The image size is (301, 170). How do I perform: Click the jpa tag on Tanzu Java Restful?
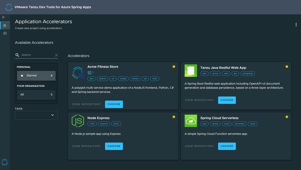[235, 73]
